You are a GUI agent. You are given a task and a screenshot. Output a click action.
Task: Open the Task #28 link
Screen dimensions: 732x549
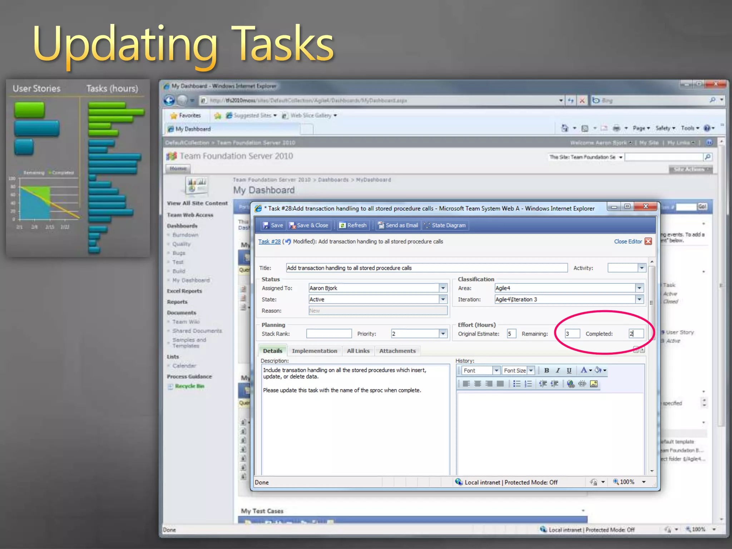269,242
